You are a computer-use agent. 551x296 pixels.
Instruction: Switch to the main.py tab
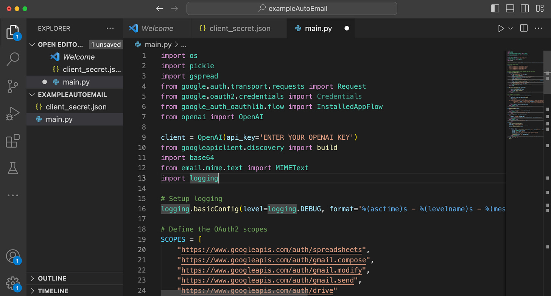321,28
